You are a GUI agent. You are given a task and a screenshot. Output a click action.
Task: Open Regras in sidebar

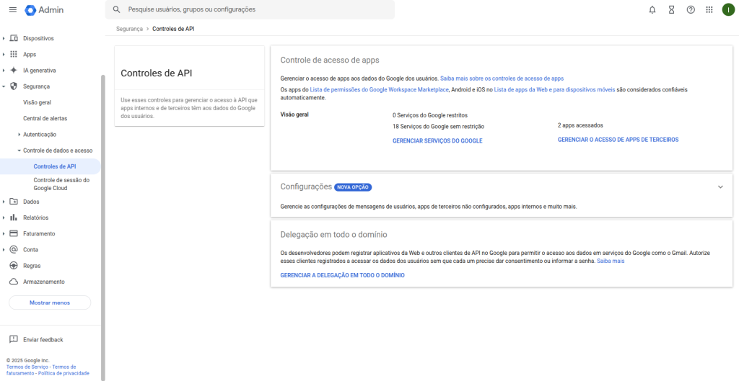[x=32, y=266]
